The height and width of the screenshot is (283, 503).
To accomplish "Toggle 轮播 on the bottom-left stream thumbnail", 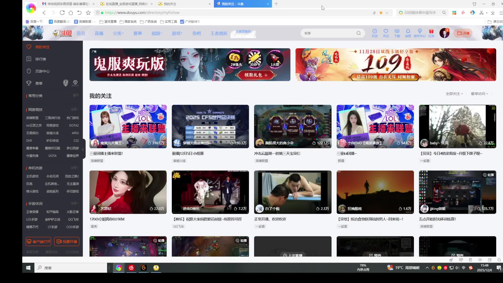I will click(x=158, y=240).
